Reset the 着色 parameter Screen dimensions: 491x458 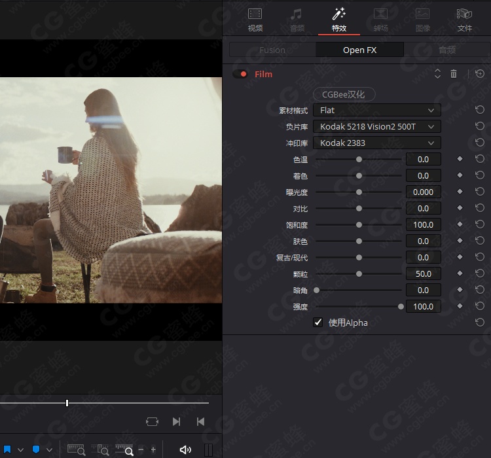click(x=480, y=175)
